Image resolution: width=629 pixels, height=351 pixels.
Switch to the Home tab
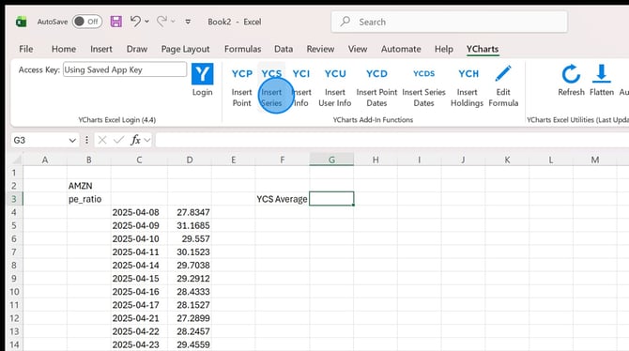(x=64, y=49)
